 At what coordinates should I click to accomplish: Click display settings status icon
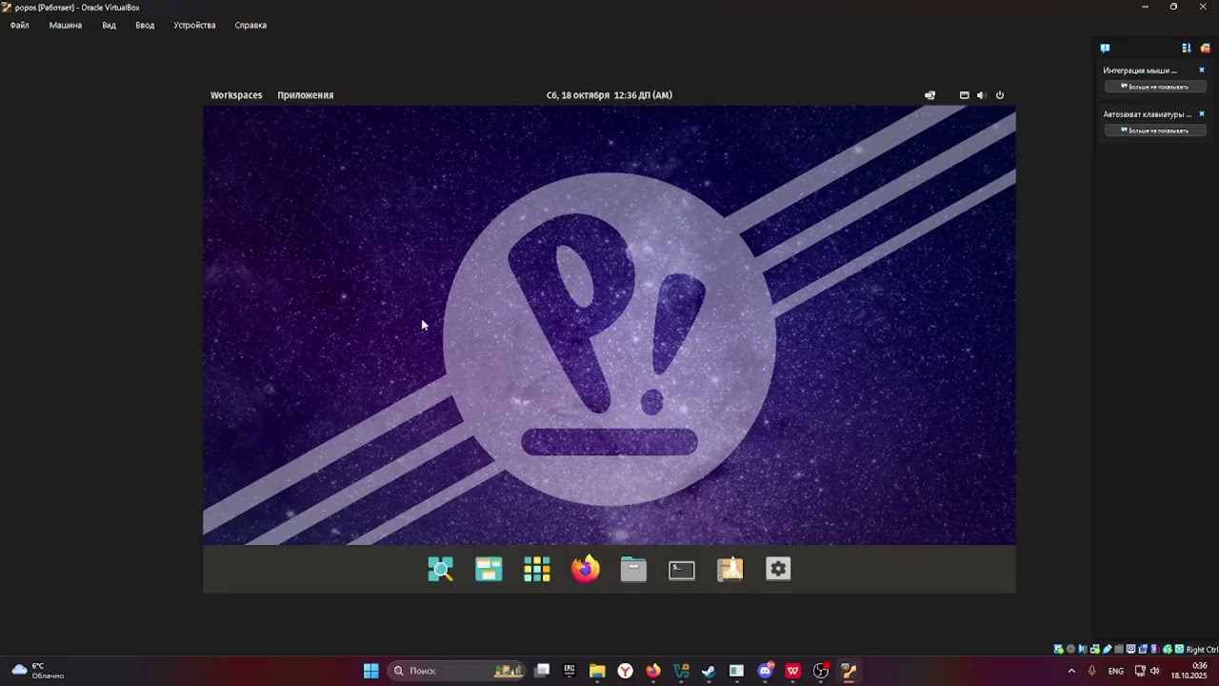tap(1130, 649)
